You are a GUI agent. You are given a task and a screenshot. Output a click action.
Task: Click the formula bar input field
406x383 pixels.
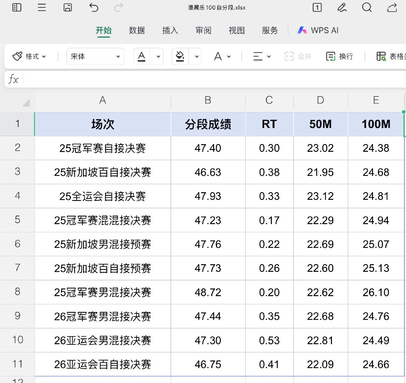click(215, 79)
